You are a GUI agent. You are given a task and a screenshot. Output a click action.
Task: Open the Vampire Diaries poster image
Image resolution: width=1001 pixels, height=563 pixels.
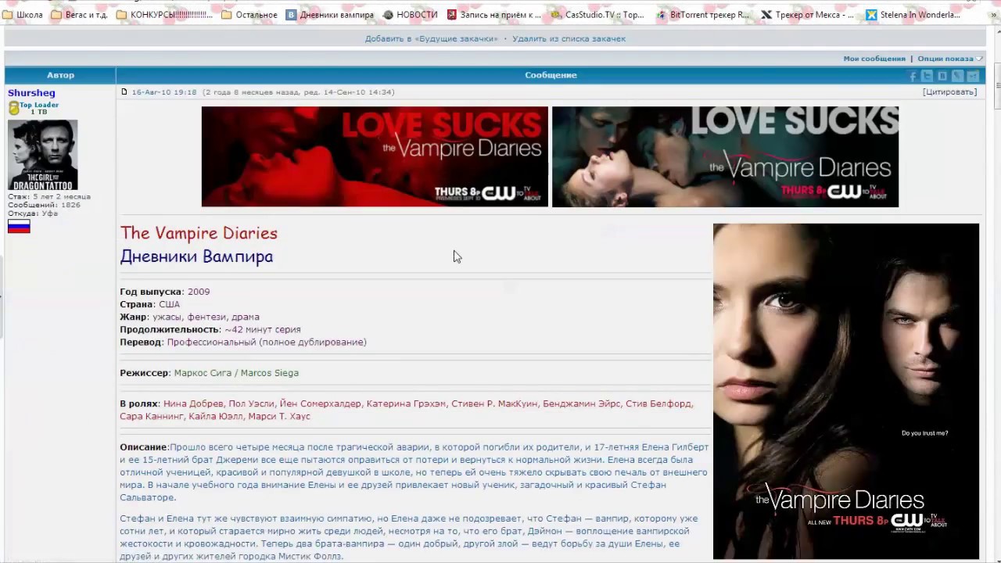845,391
